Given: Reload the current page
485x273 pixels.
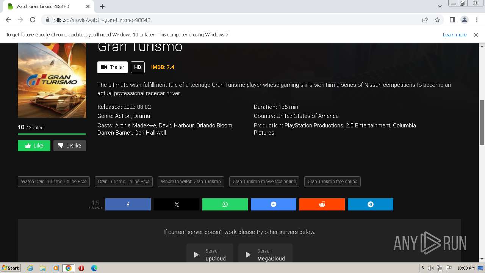Looking at the screenshot, I should (x=33, y=20).
